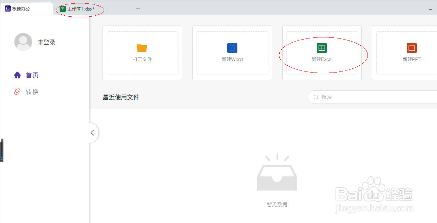
Task: Click the user avatar icon
Action: coord(23,42)
